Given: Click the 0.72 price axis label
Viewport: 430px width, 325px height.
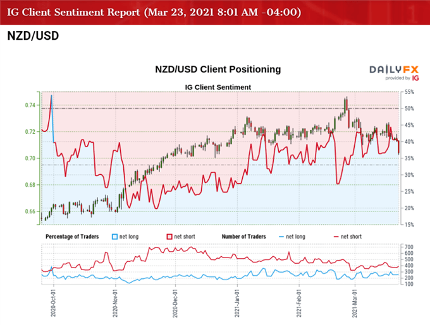Looking at the screenshot, I should pos(30,132).
